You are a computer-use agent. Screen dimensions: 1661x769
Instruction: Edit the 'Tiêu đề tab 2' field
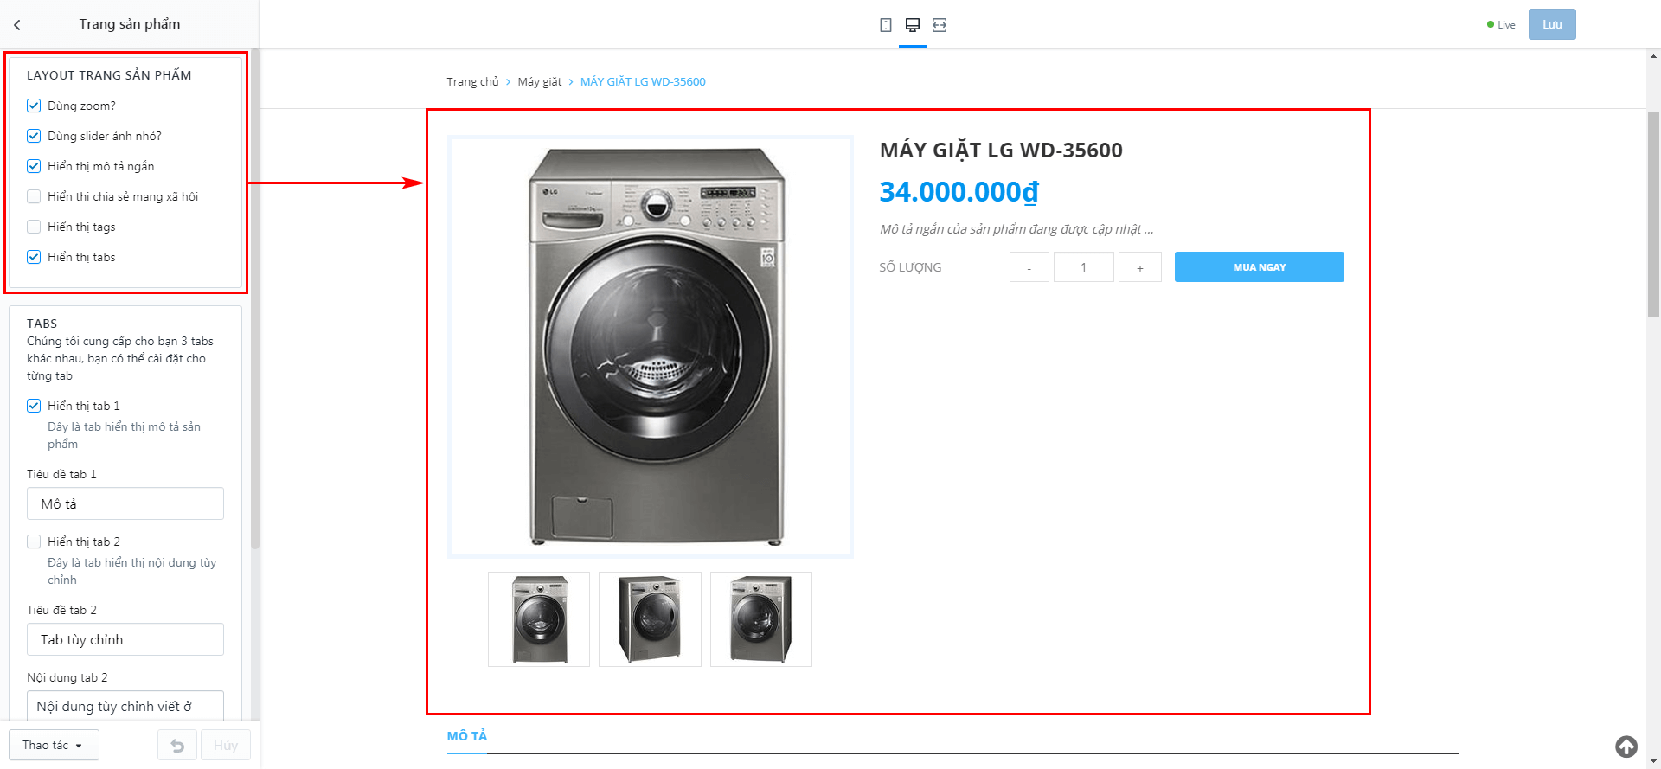tap(125, 639)
